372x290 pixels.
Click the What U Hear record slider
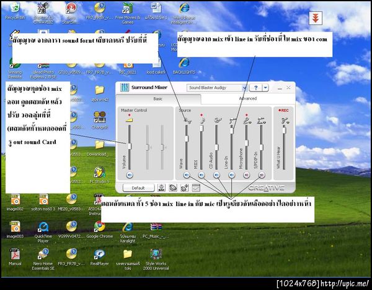click(x=284, y=130)
